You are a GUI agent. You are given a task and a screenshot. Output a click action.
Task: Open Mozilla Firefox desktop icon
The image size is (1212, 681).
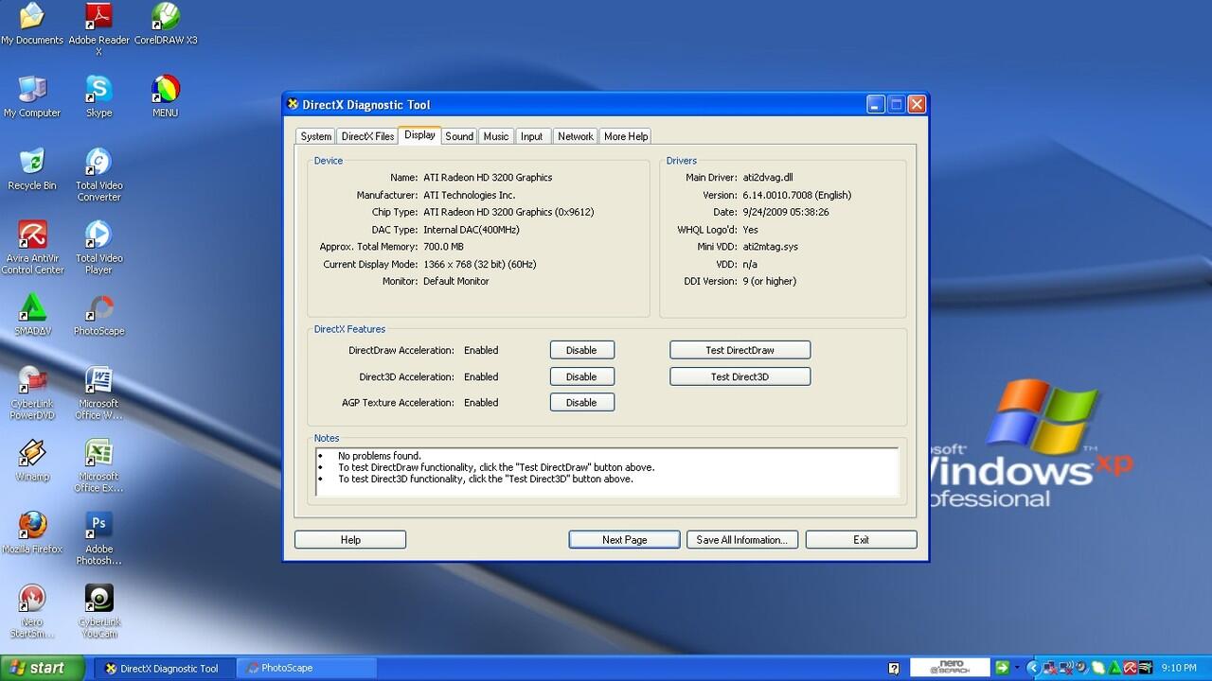(x=32, y=533)
